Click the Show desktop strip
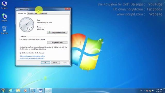 tap(164, 91)
